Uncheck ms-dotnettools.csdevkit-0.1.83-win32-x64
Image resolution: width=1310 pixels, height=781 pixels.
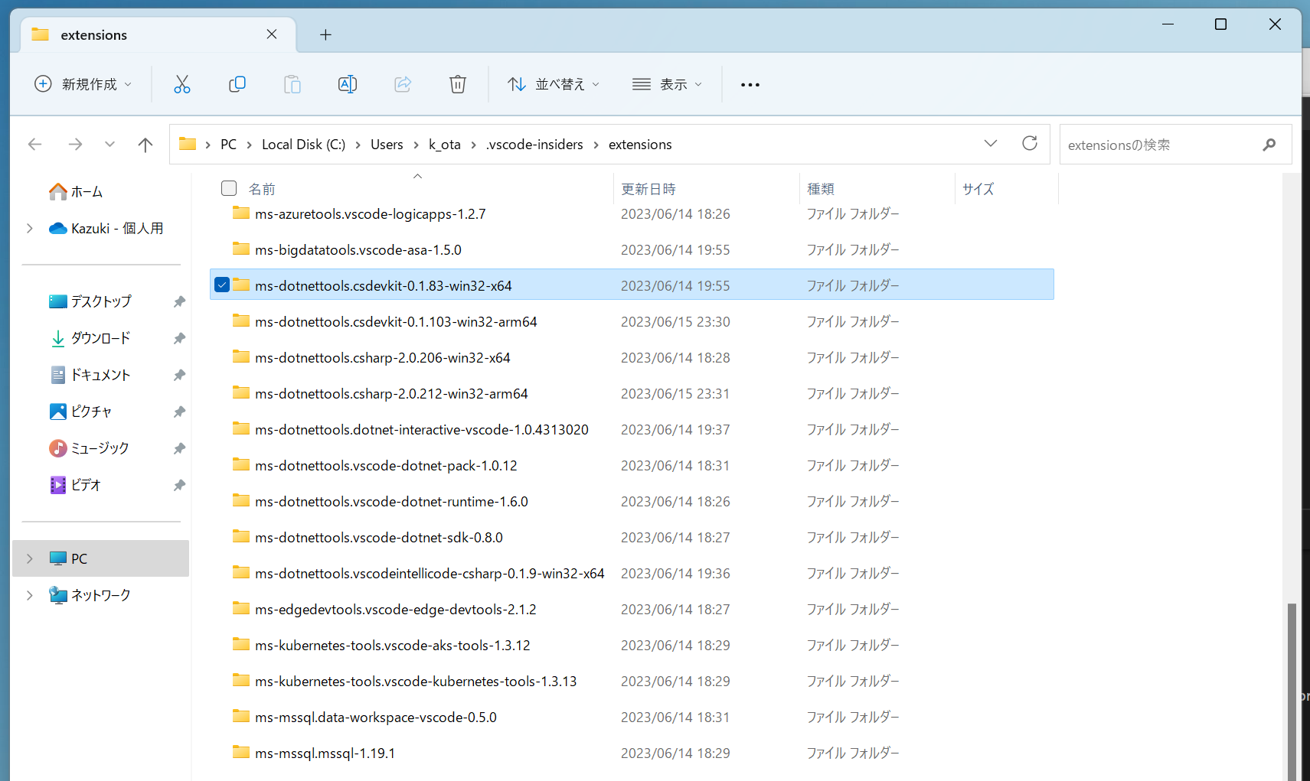[221, 284]
